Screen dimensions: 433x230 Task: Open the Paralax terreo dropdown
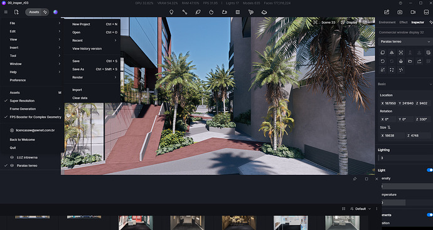pos(405,41)
